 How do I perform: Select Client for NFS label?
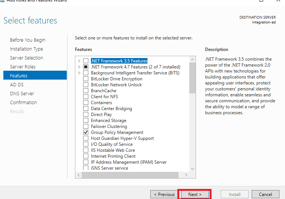coord(104,97)
